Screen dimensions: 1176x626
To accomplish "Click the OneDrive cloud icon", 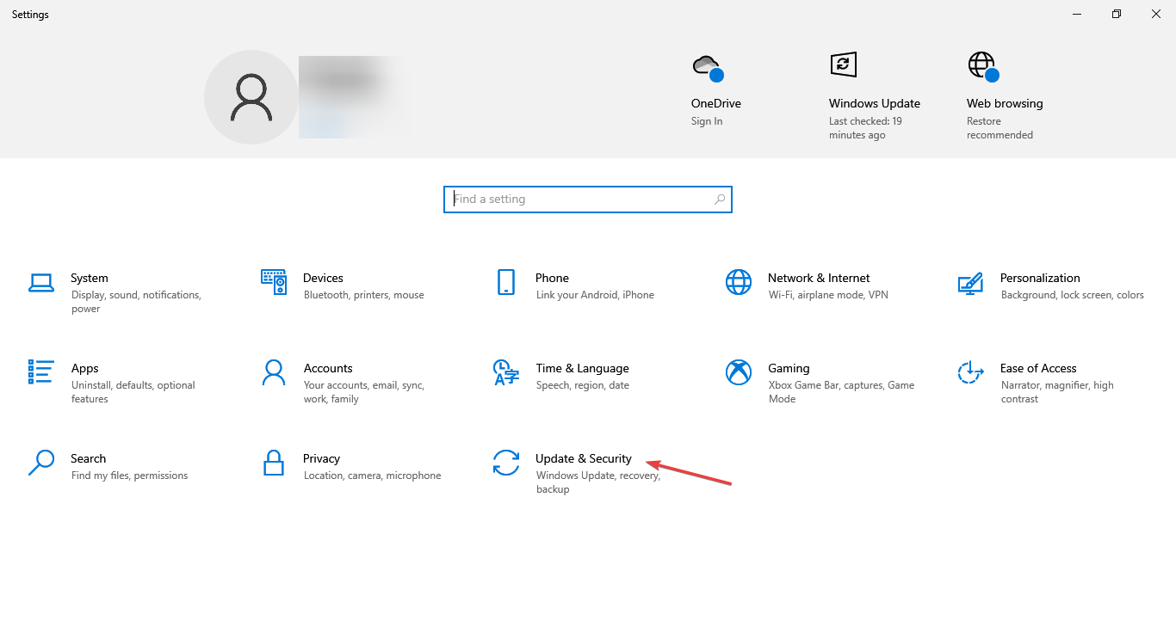I will pos(707,67).
